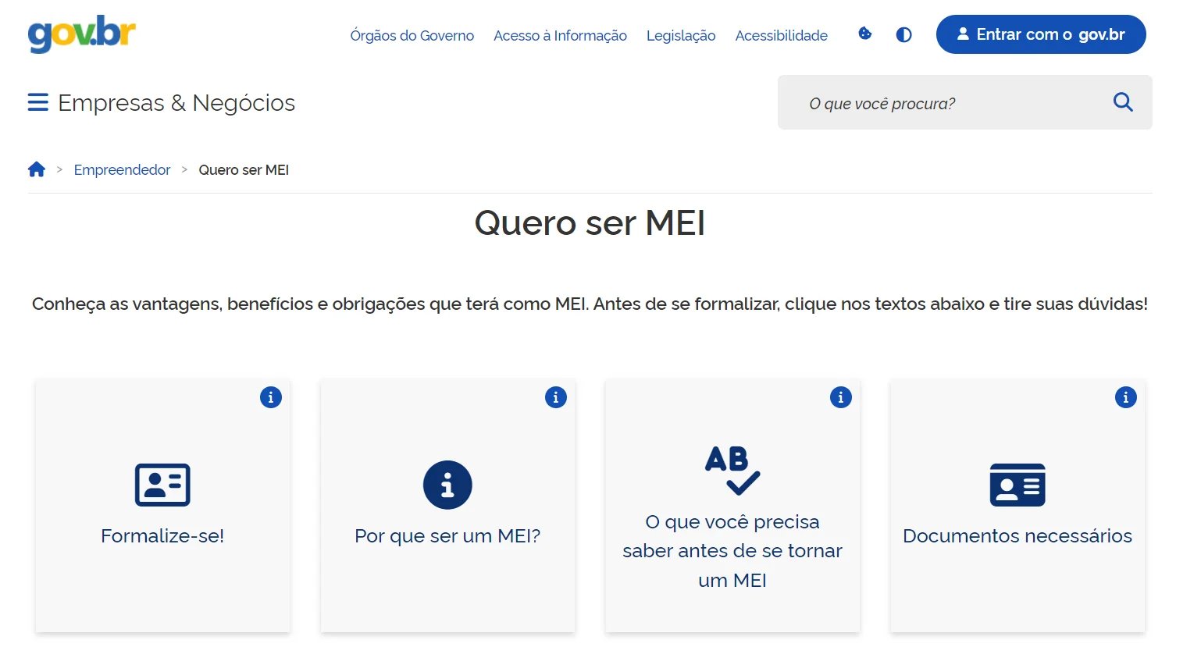Viewport: 1201px width, 647px height.
Task: Click the search magnifier icon
Action: pyautogui.click(x=1123, y=101)
